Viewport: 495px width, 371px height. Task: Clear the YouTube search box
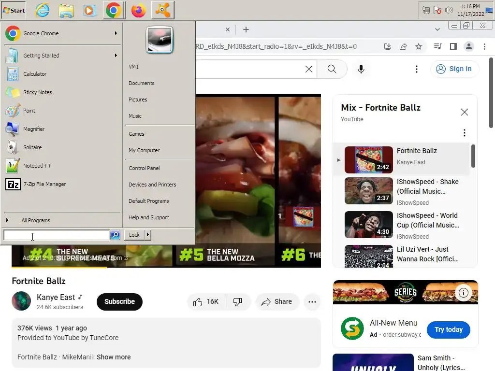(x=309, y=69)
